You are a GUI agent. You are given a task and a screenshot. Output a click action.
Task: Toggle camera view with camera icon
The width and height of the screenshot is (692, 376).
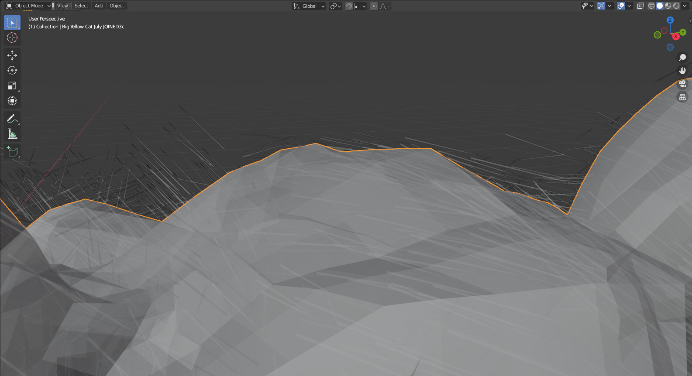click(x=682, y=84)
